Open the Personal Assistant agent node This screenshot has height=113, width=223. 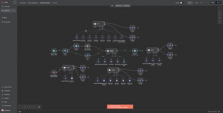[x=112, y=51]
